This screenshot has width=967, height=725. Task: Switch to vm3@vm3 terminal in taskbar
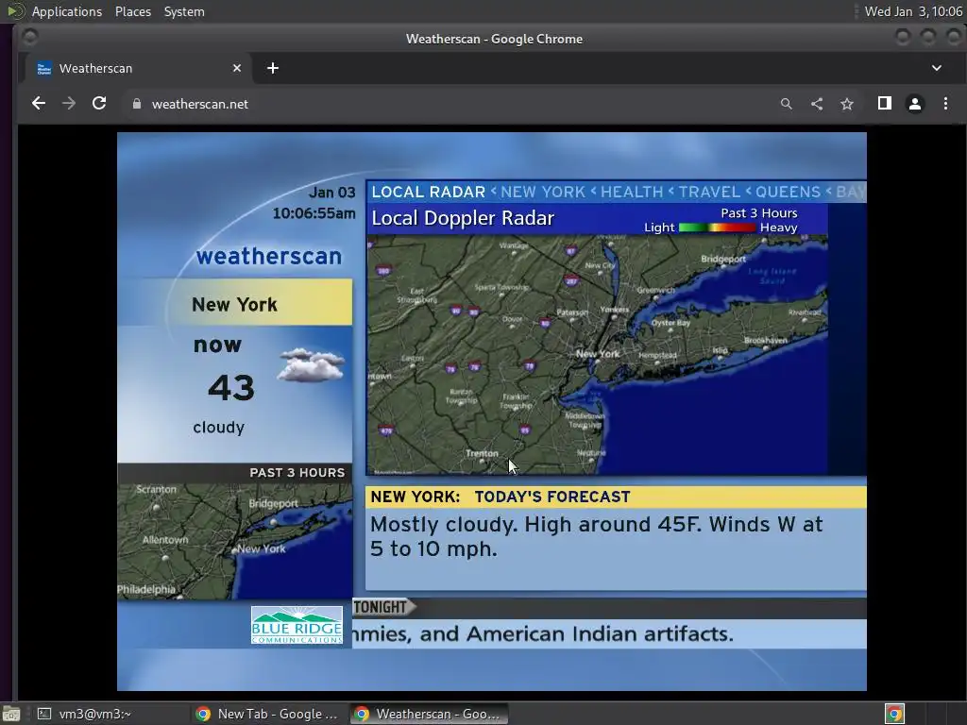(x=95, y=714)
